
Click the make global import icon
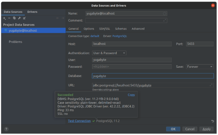[24, 18]
